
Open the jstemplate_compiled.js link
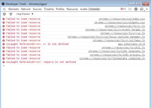112,59
